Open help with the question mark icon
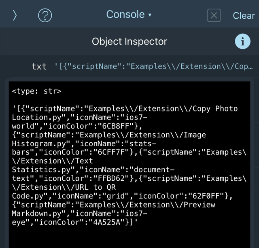The height and width of the screenshot is (248, 259). (45, 15)
